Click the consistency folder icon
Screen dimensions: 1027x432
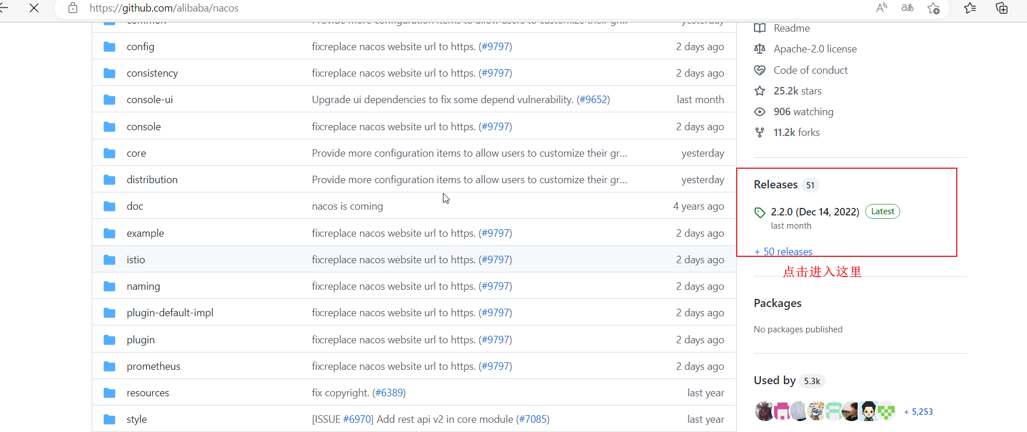pos(109,73)
